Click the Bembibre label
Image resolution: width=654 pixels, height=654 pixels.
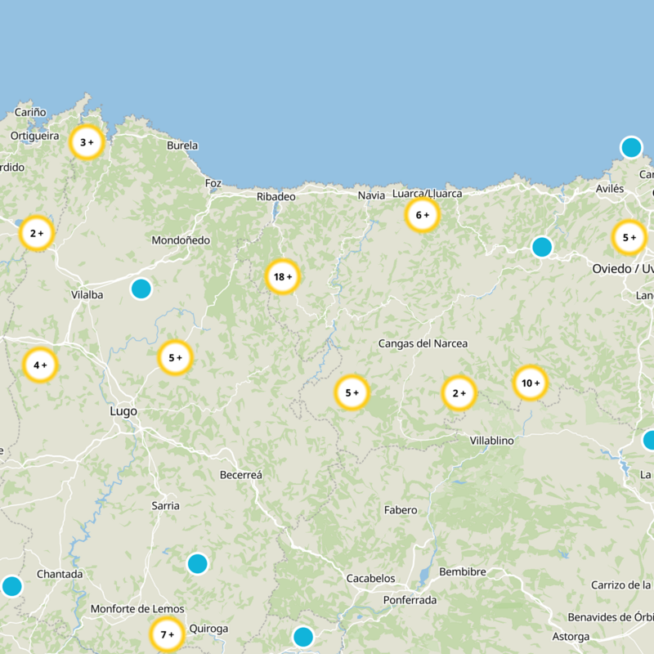pyautogui.click(x=463, y=571)
